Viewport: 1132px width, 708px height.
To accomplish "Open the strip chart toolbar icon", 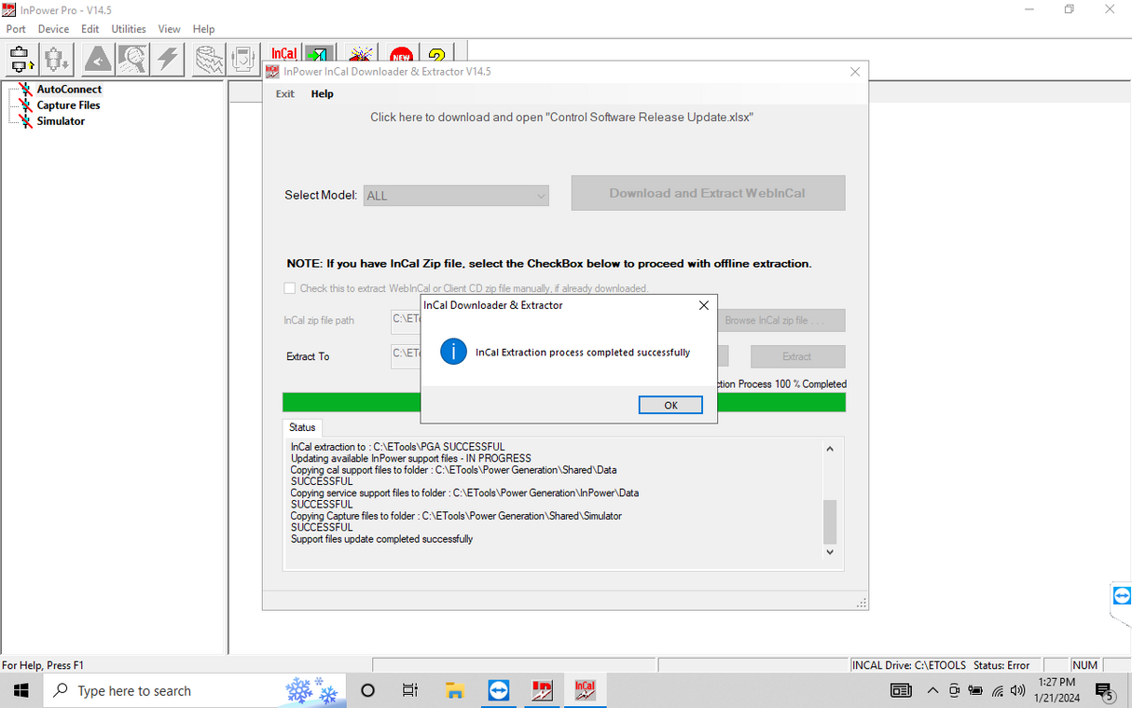I will coord(209,59).
